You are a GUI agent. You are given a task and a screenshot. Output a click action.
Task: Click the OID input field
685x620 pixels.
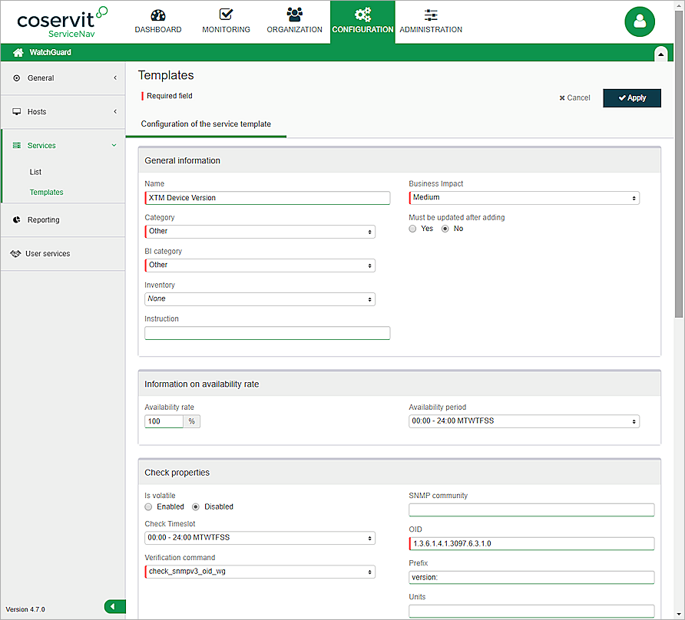pos(531,544)
